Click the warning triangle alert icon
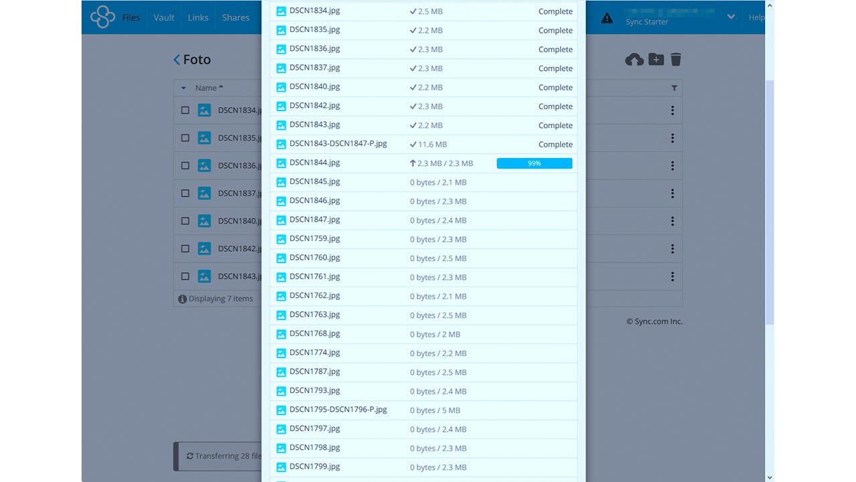The width and height of the screenshot is (856, 482). coord(607,18)
